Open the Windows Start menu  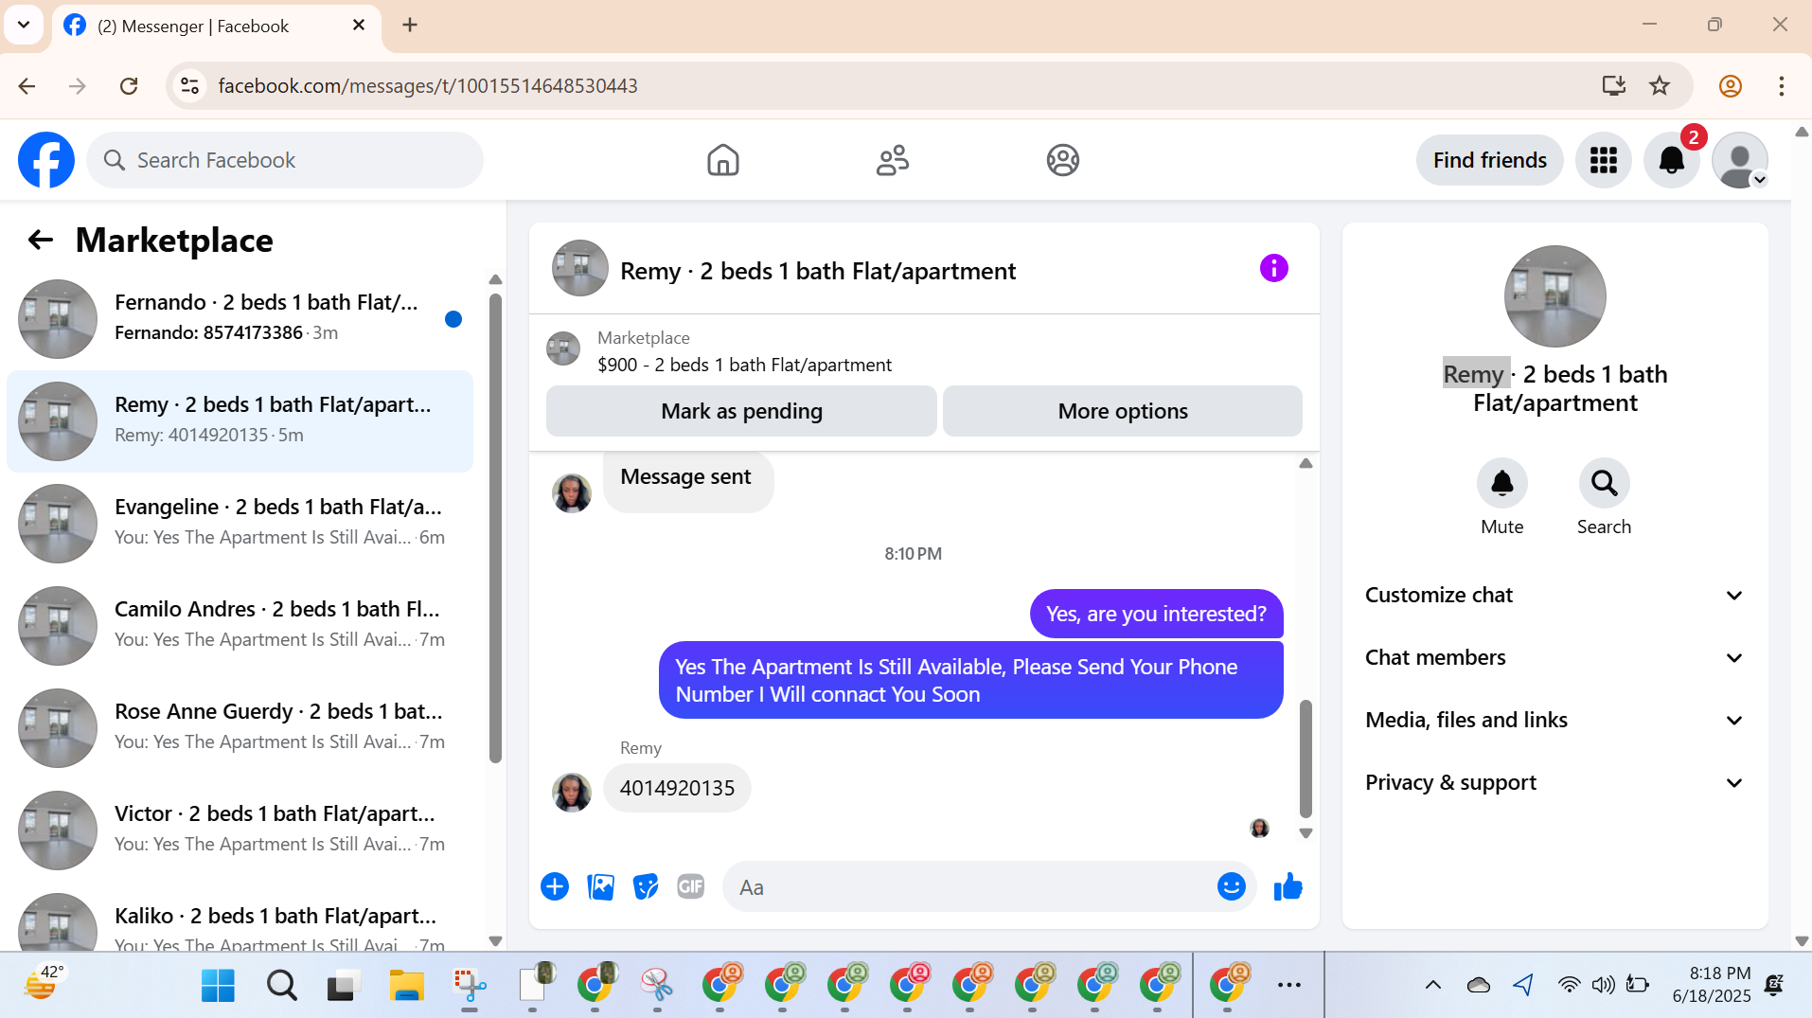point(218,985)
